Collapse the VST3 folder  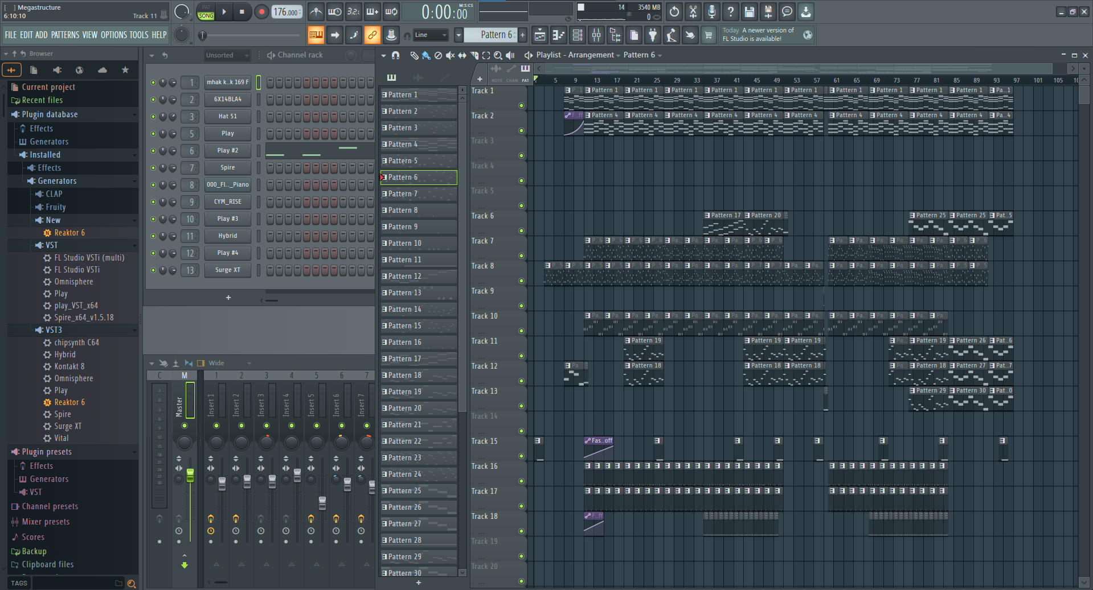(x=134, y=330)
